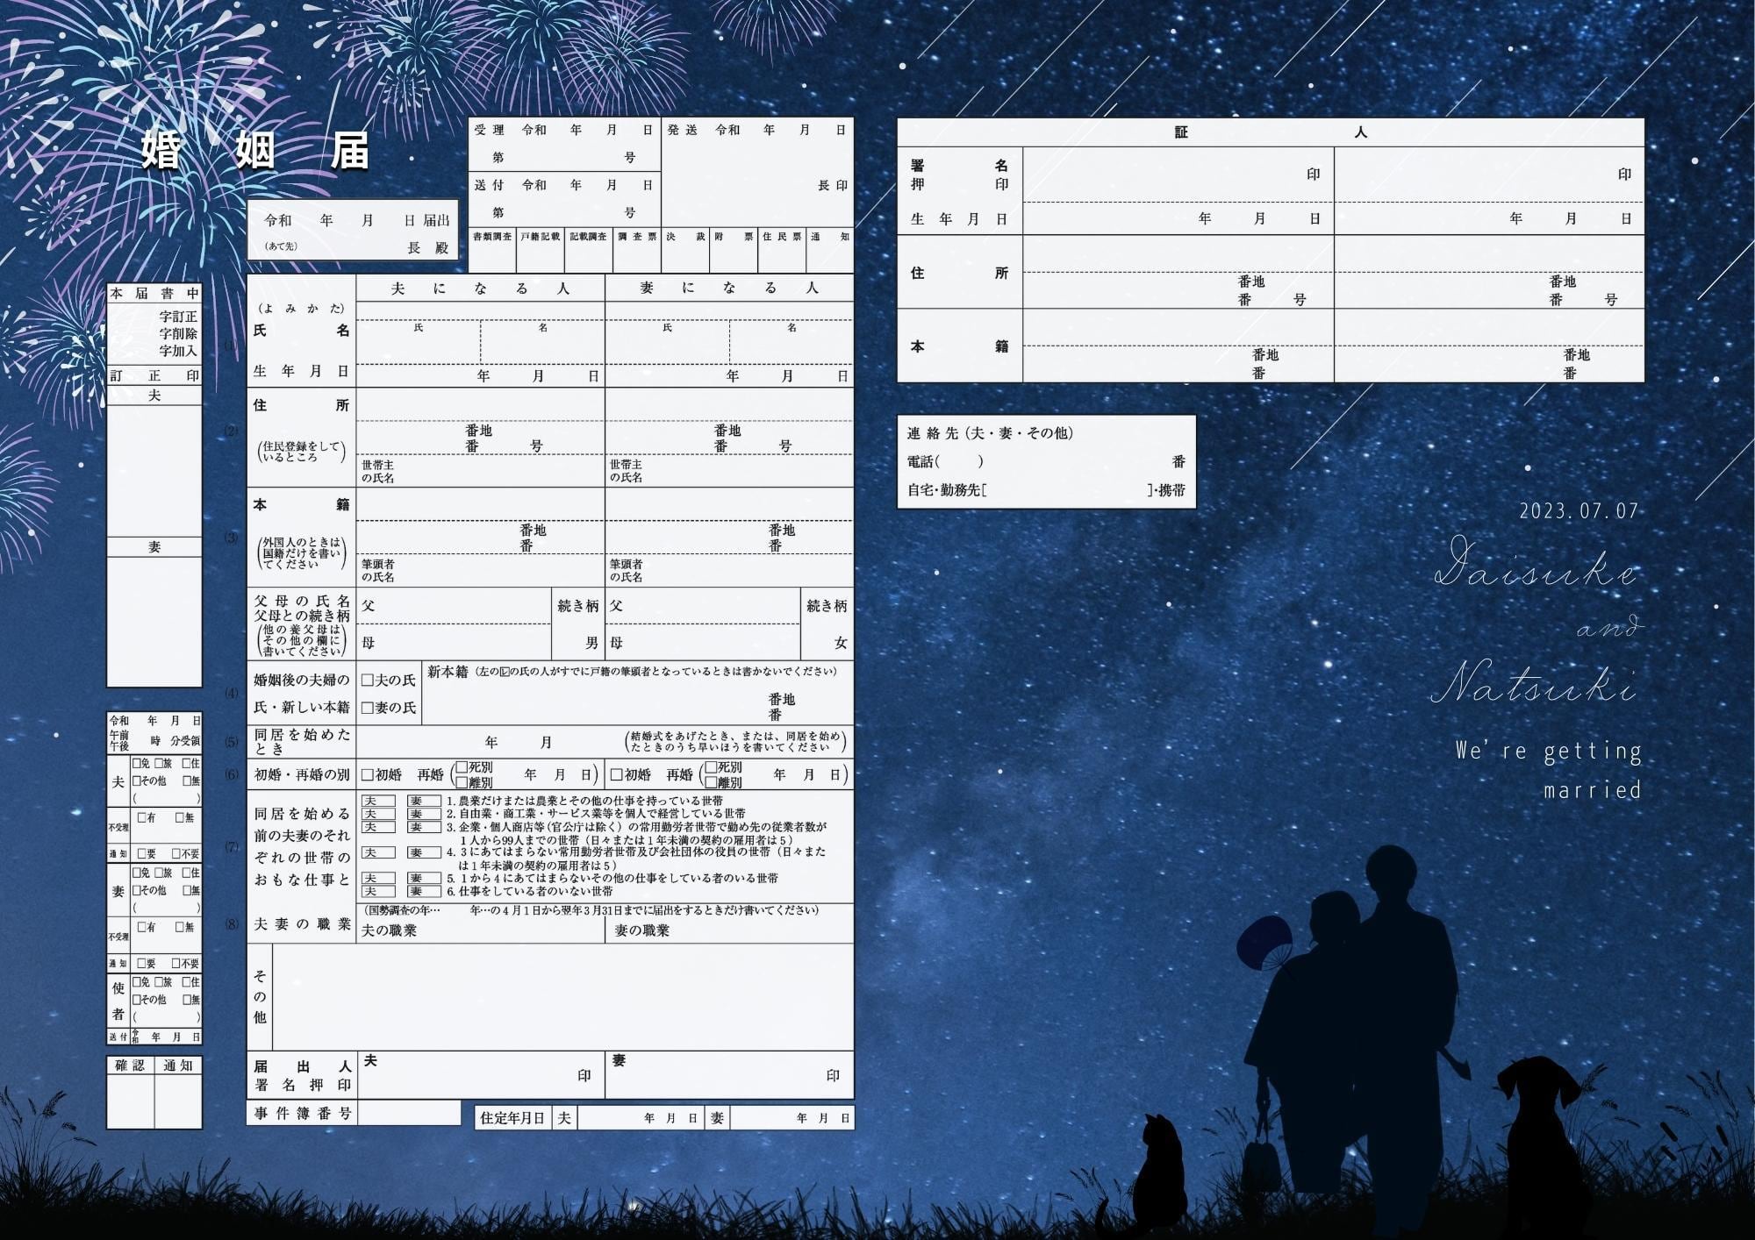Click the 事件簿番号 entry box
Viewport: 1755px width, 1240px height.
coord(409,1113)
